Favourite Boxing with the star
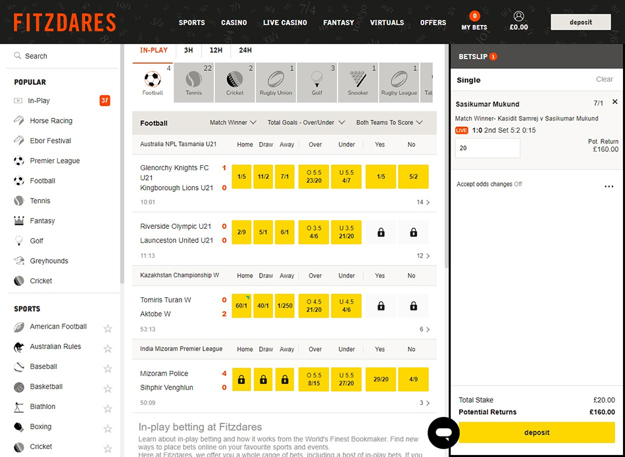 (108, 428)
